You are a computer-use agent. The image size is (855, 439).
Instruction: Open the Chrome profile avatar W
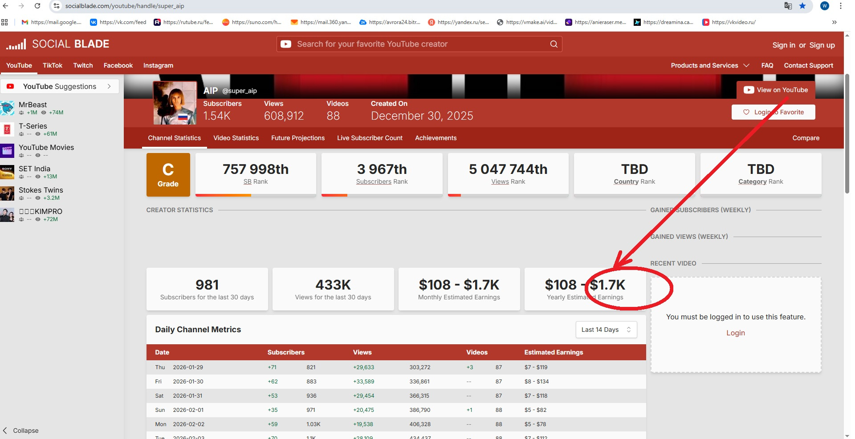825,6
